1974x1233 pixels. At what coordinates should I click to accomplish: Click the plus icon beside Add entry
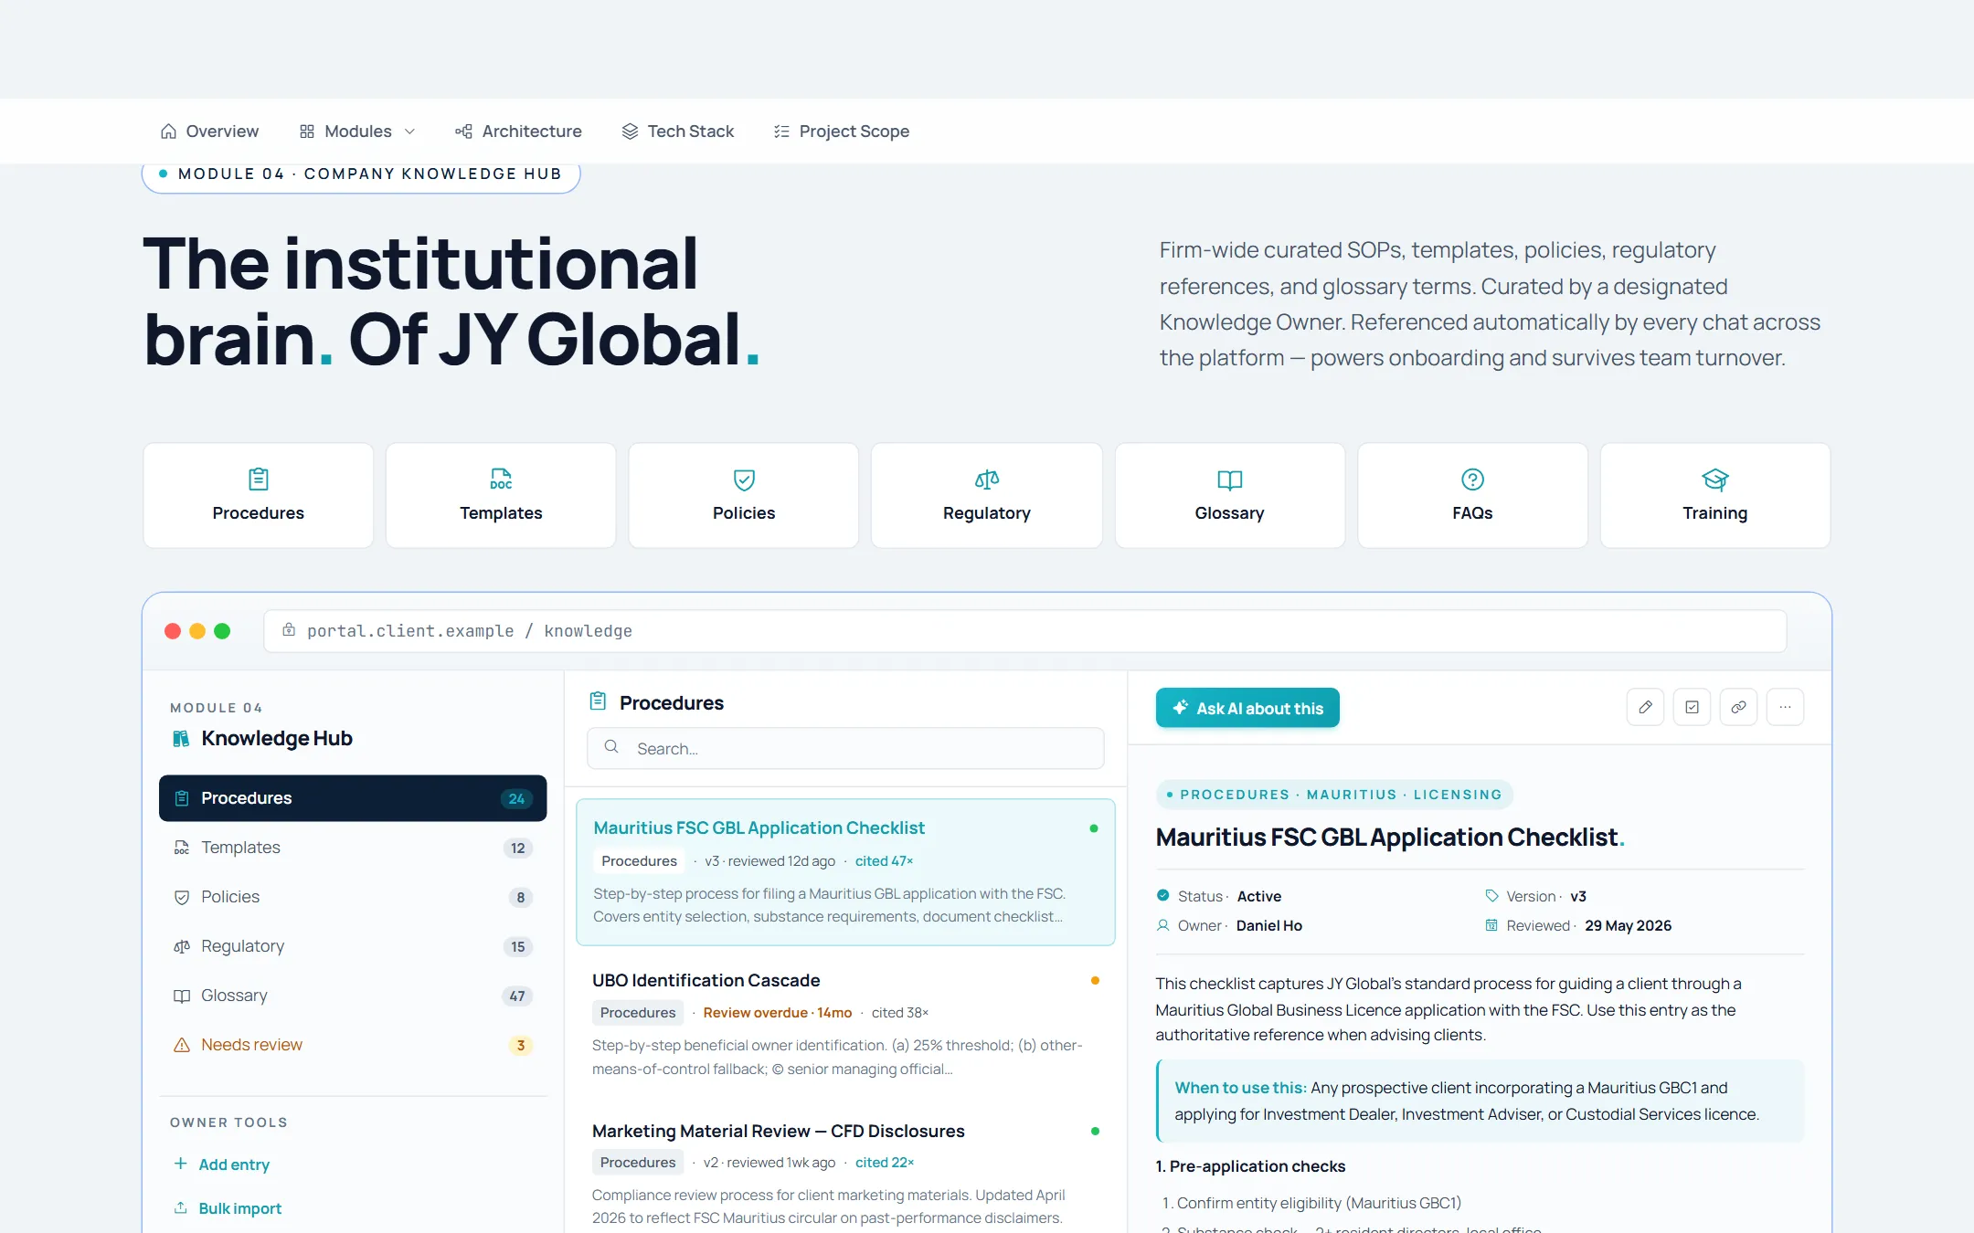pos(181,1164)
